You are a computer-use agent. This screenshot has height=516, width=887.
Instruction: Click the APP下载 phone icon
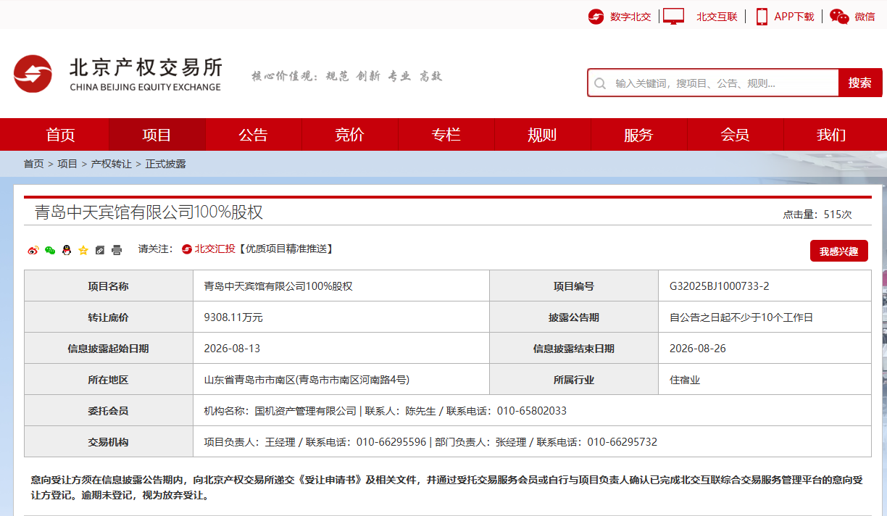pos(762,17)
